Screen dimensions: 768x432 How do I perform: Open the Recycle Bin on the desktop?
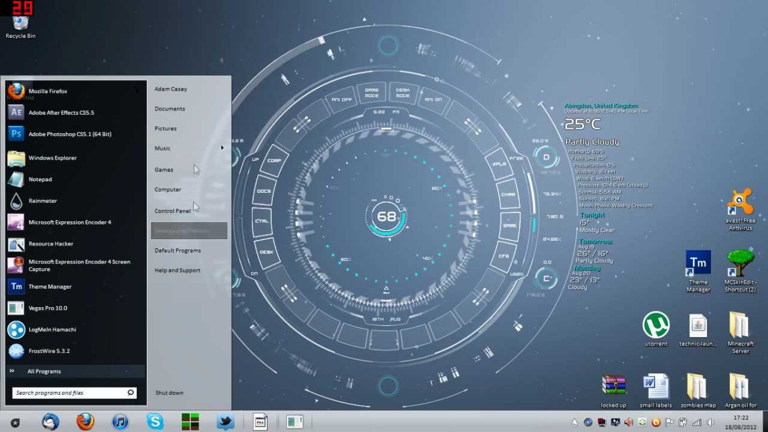(x=20, y=26)
